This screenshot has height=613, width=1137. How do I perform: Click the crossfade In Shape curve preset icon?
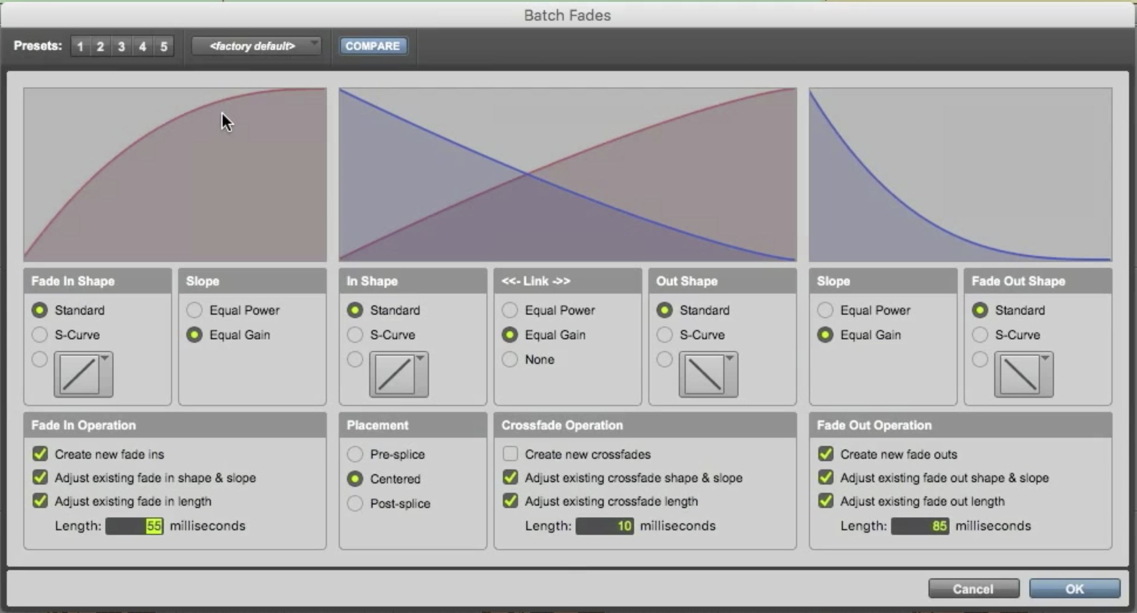coord(394,374)
